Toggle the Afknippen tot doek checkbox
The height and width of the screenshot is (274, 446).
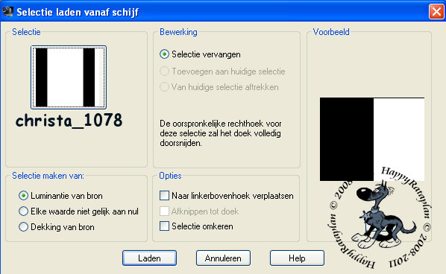[x=164, y=211]
